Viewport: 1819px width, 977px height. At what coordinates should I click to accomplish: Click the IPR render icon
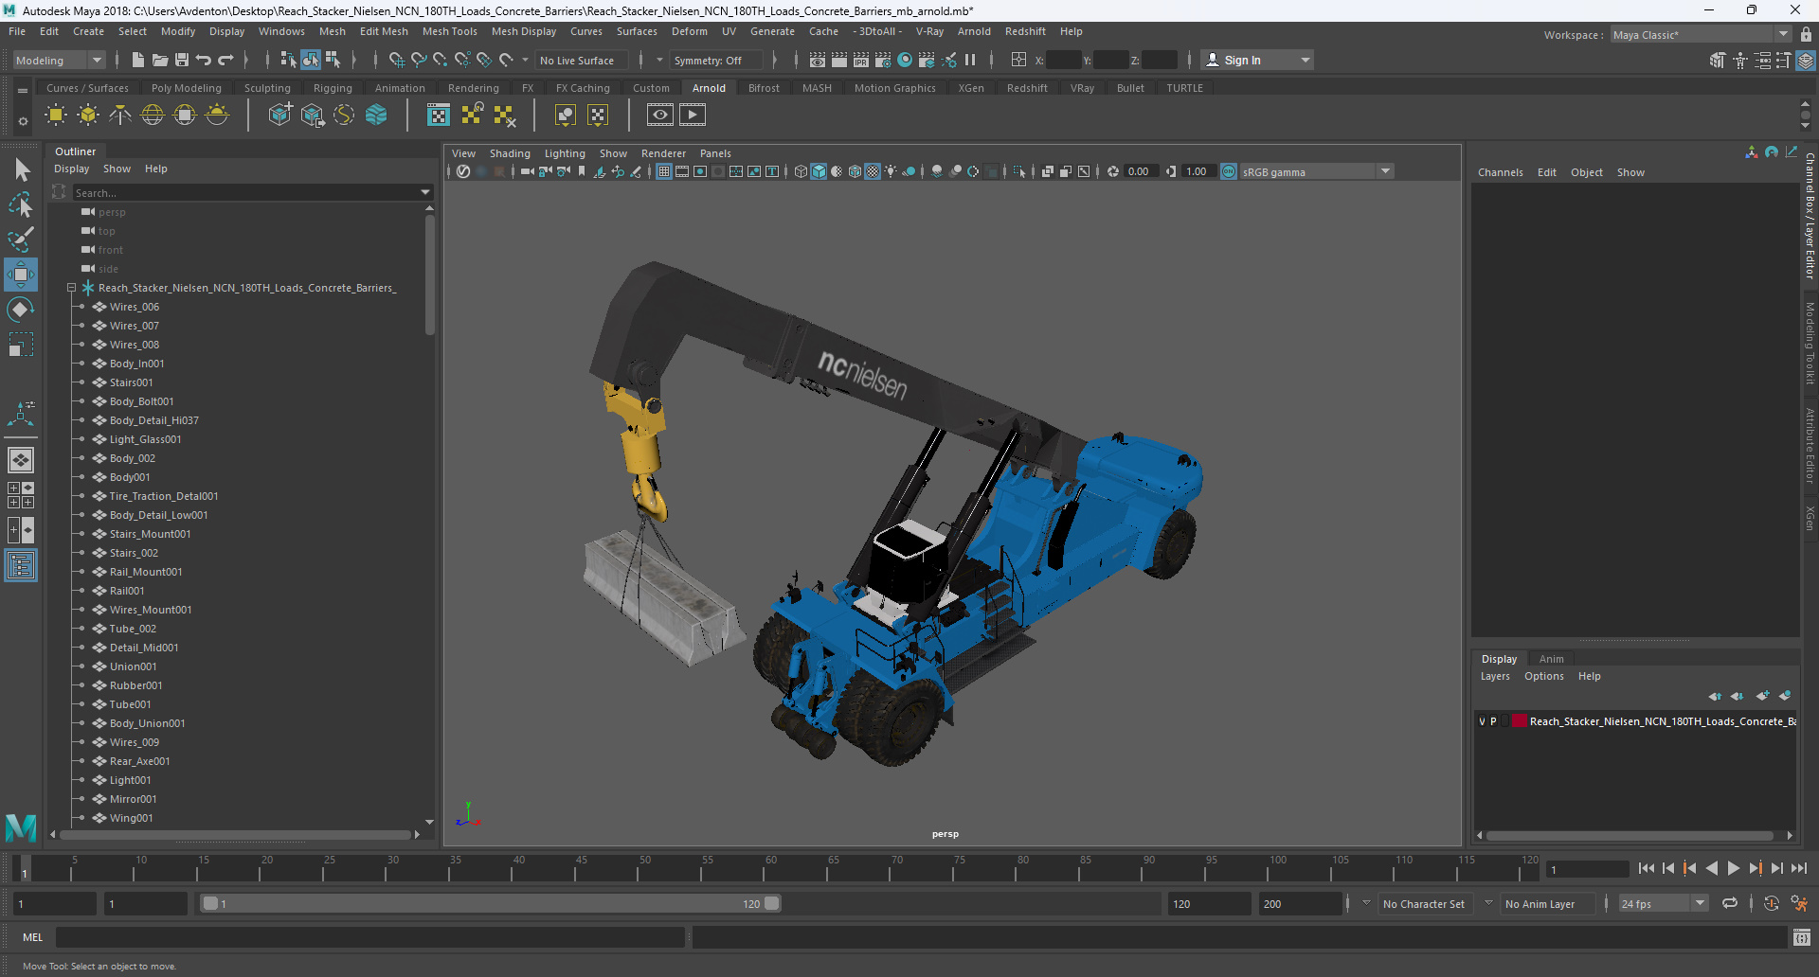[861, 60]
